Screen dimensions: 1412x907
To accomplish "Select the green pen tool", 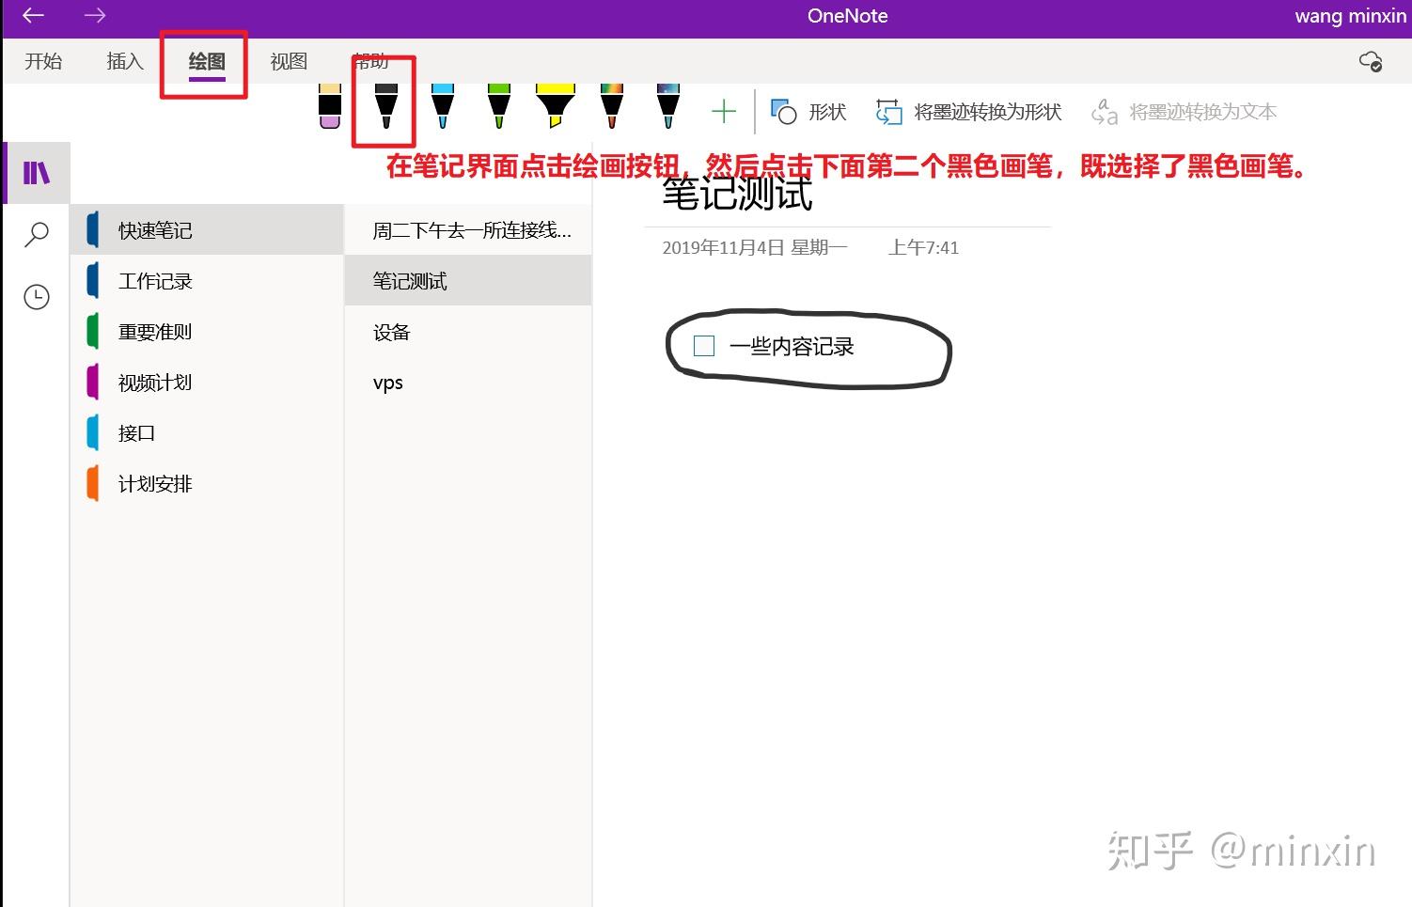I will coord(497,106).
